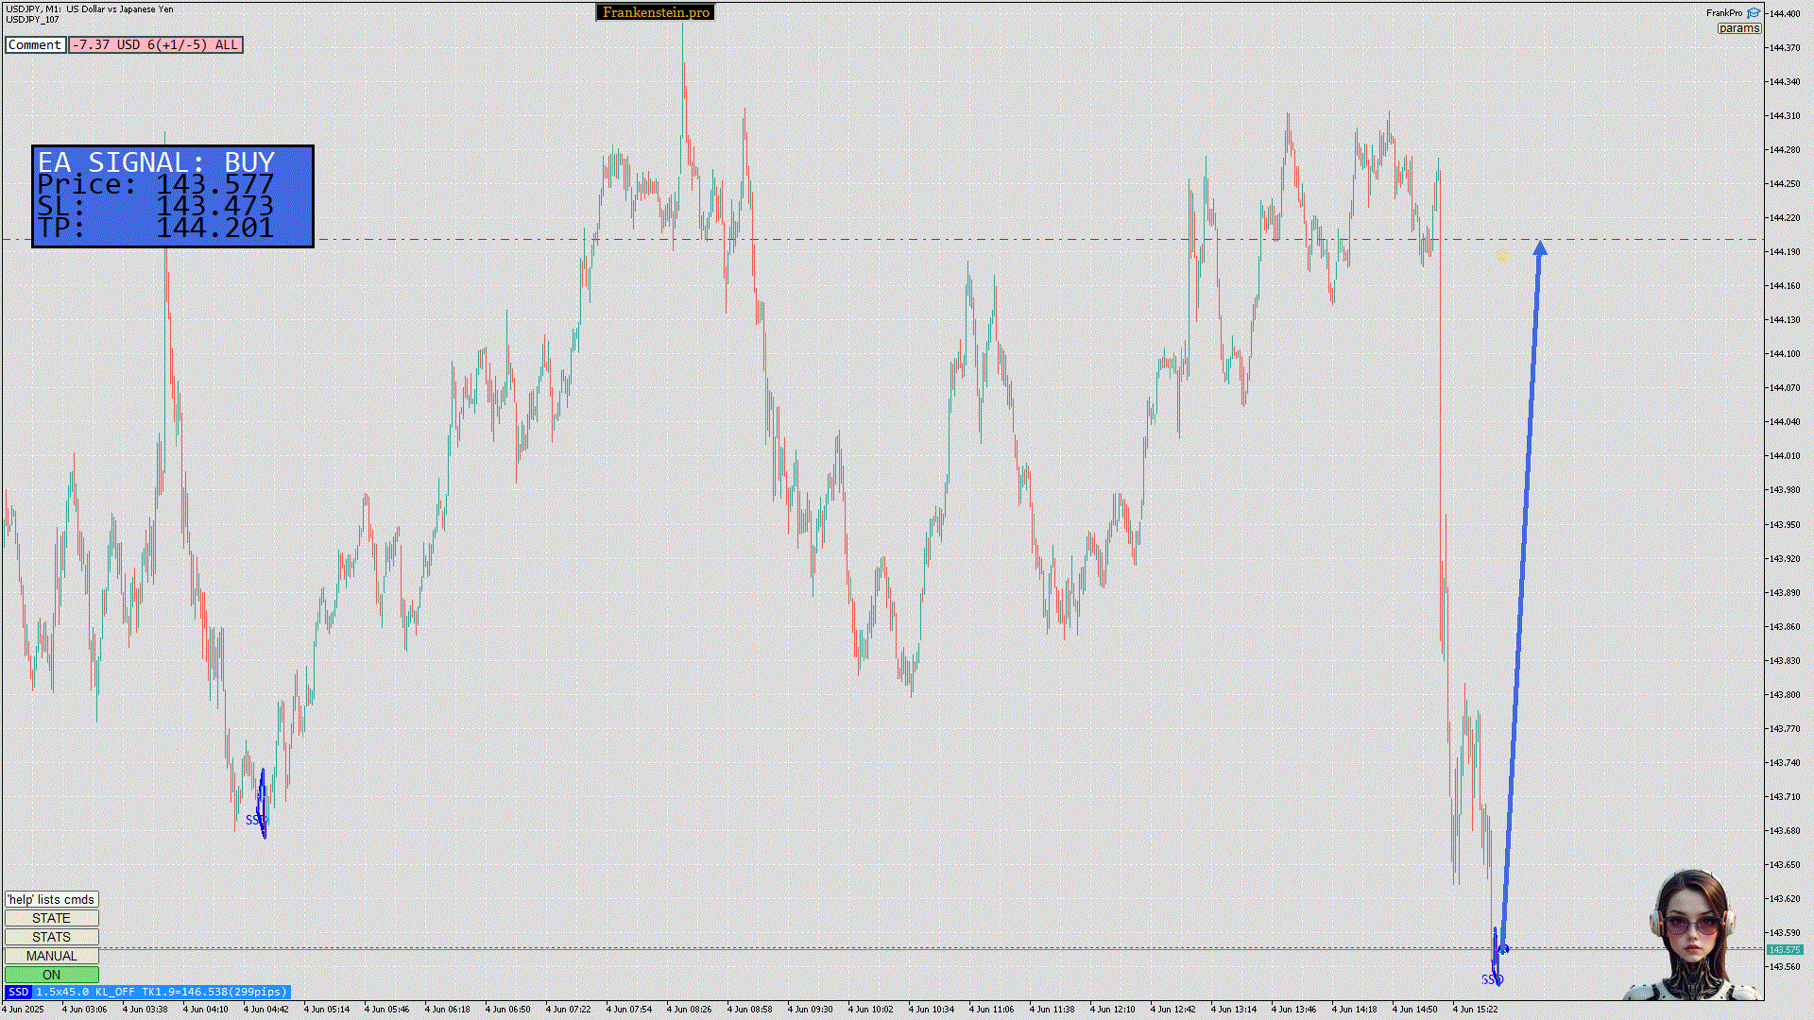Screen dimensions: 1814x1020
Task: Toggle the MANUAL mode button
Action: tap(51, 956)
